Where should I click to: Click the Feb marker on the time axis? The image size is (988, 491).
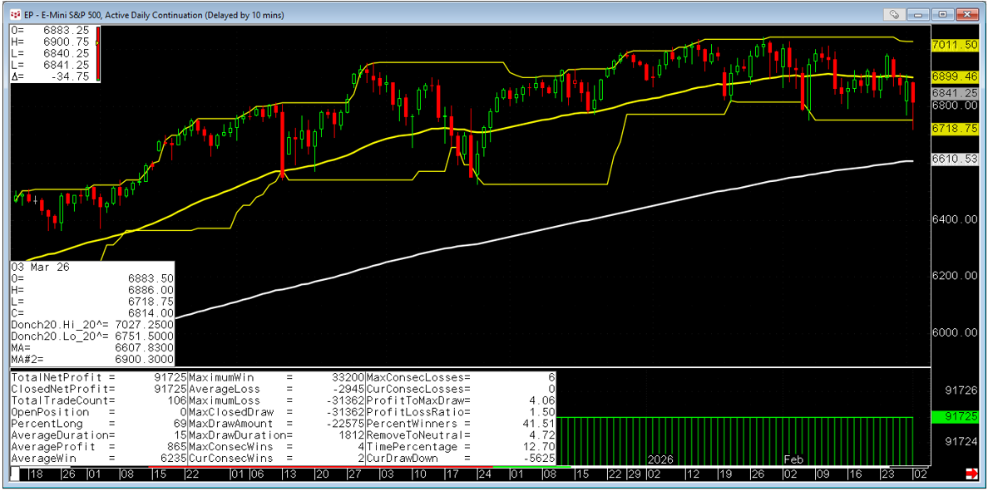(x=793, y=459)
